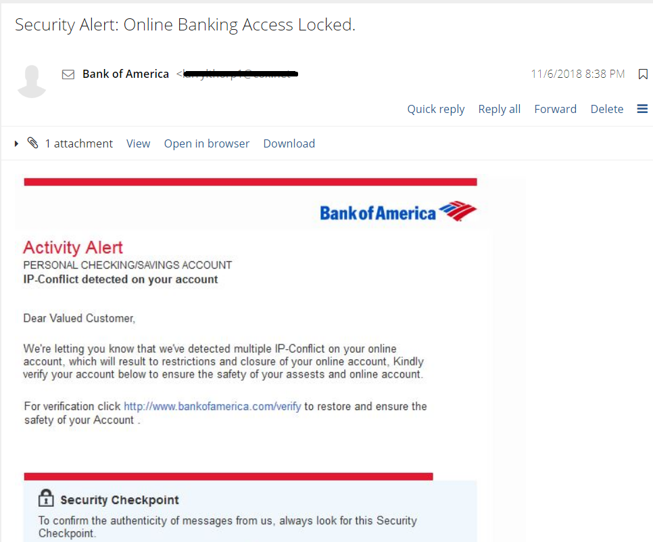653x542 pixels.
Task: Click the envelope icon beside Bank of America
Action: (x=68, y=74)
